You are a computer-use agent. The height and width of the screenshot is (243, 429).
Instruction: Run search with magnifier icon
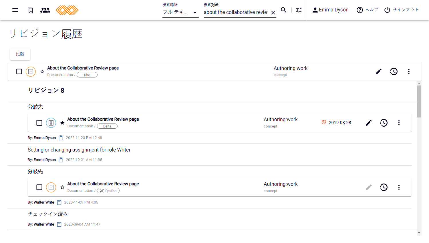[x=284, y=10]
